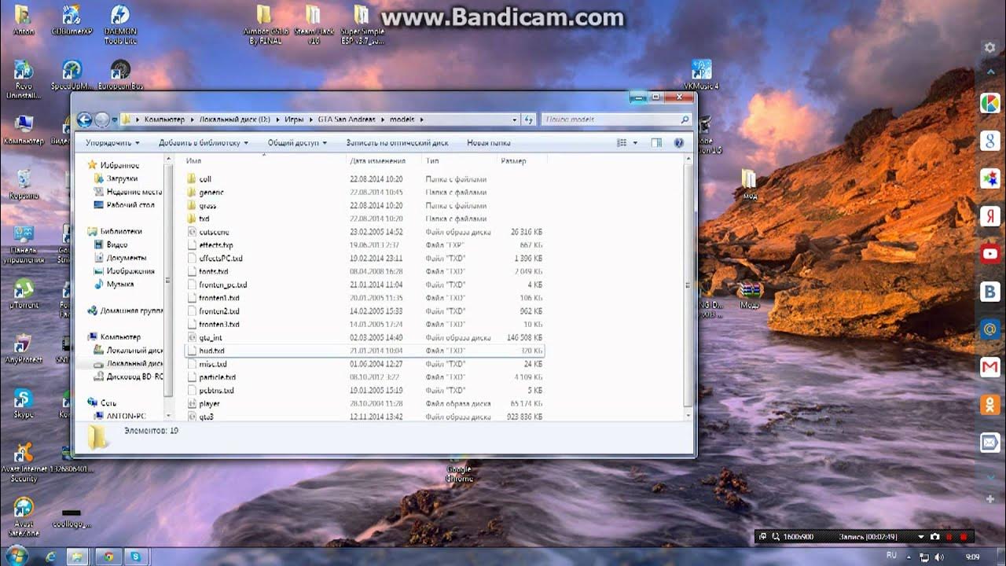Click the RU language indicator in the tray
Screen dimensions: 1006x566
[891, 556]
